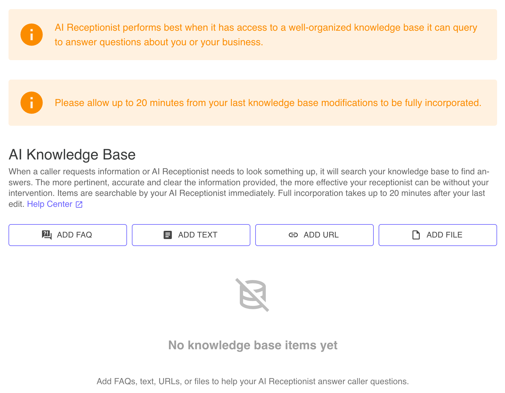Viewport: 505px width, 393px height.
Task: Click the document icon on the ADD TEXT button
Action: [167, 235]
